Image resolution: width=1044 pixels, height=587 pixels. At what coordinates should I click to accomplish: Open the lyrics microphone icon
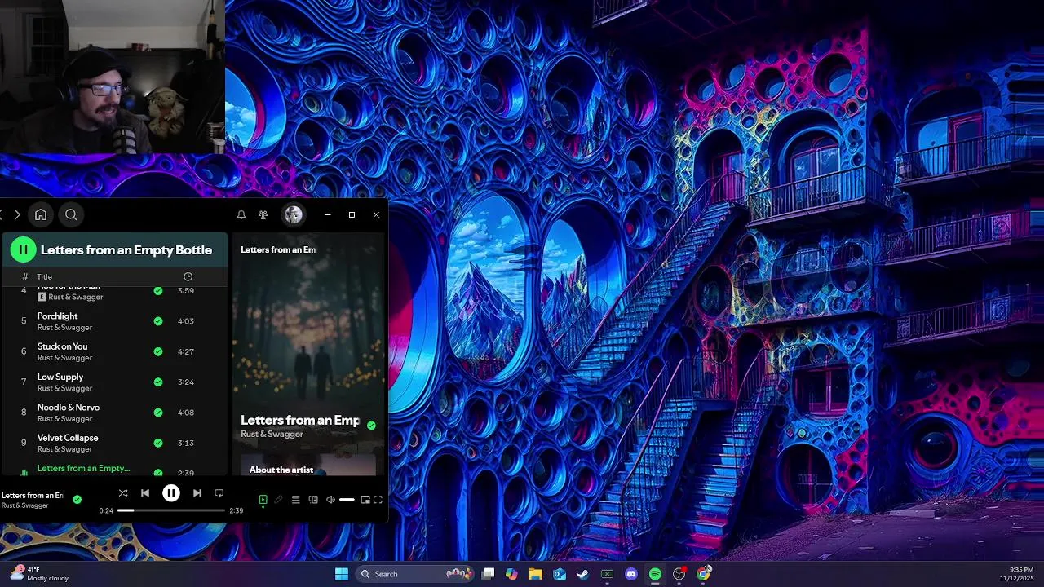coord(278,500)
